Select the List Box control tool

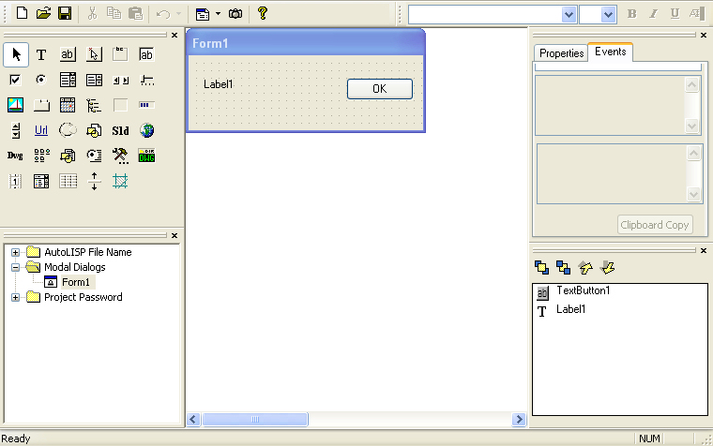pyautogui.click(x=94, y=81)
